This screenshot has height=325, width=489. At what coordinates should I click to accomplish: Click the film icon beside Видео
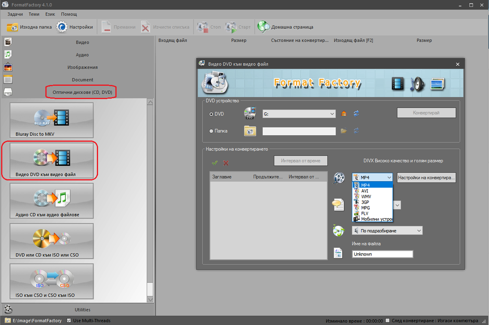point(8,41)
